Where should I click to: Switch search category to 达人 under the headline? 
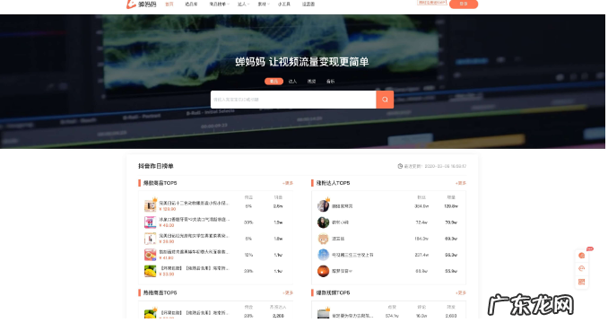(292, 82)
